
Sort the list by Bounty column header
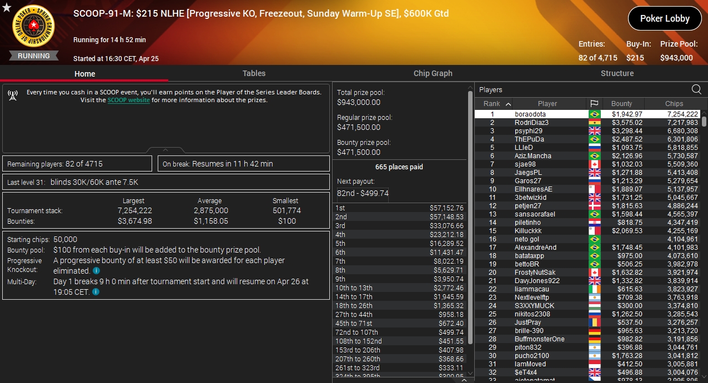coord(621,103)
